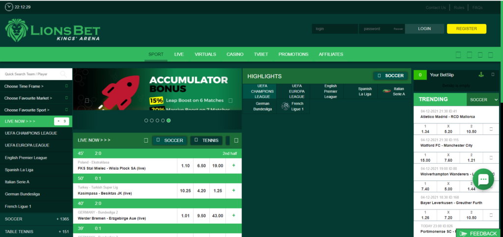
Task: Focus the login input field
Action: coord(335,29)
